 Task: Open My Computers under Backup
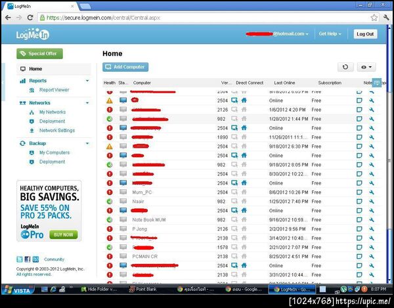(55, 152)
